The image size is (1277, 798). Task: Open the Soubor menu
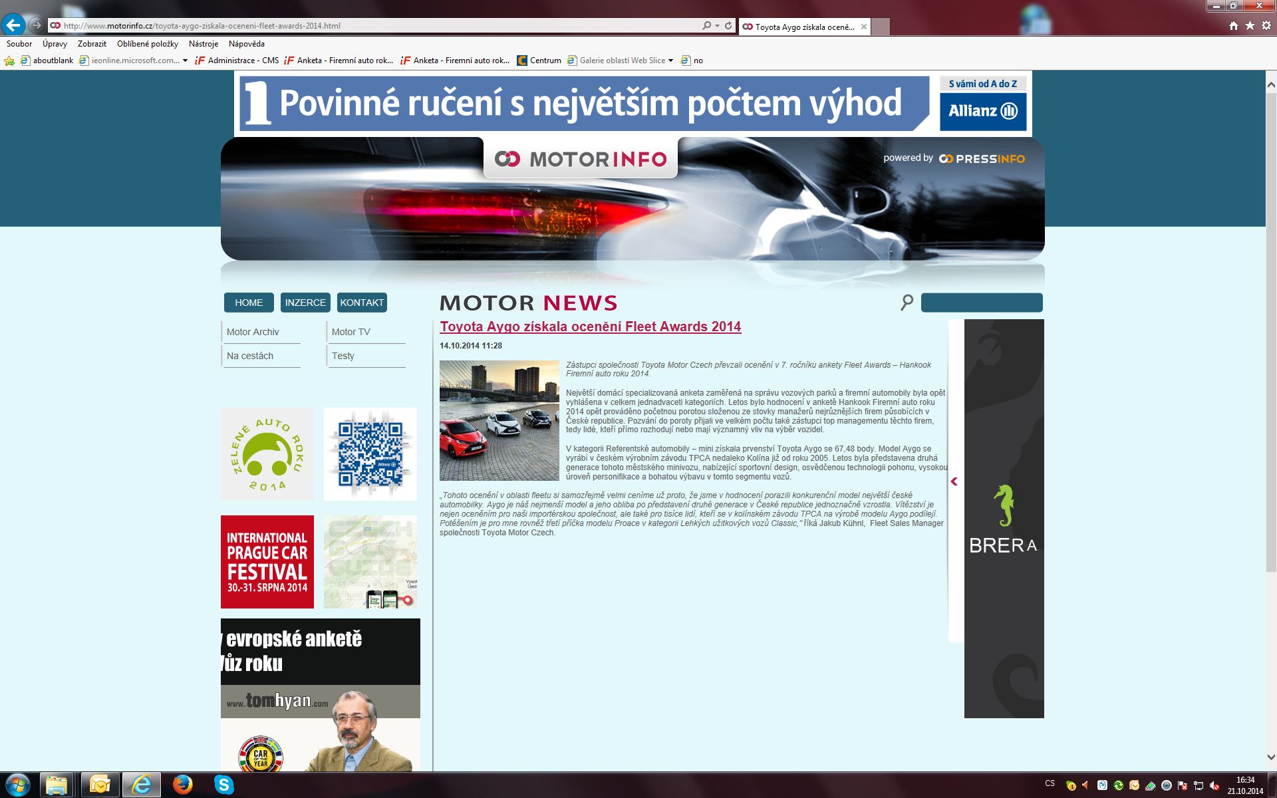[x=19, y=44]
